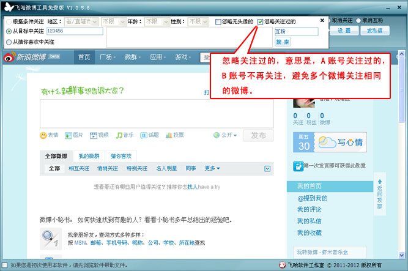Click into the Weibo post compose box
This screenshot has width=408, height=271.
pos(157,114)
